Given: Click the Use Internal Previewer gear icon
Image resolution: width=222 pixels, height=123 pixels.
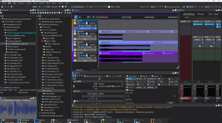Looking at the screenshot, I should 165,7.
